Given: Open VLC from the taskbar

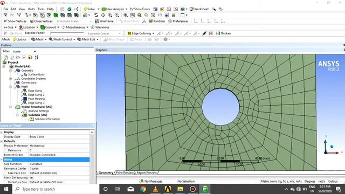Looking at the screenshot, I should pos(155,189).
